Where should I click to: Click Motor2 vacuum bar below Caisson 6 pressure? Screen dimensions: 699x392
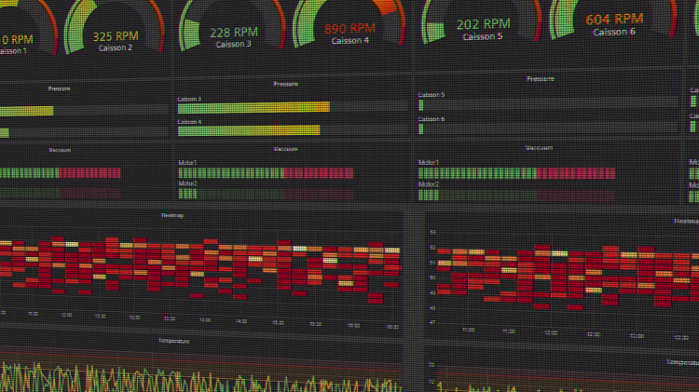click(517, 196)
